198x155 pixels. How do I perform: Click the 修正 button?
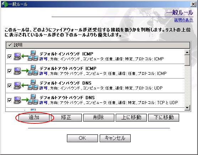66,118
